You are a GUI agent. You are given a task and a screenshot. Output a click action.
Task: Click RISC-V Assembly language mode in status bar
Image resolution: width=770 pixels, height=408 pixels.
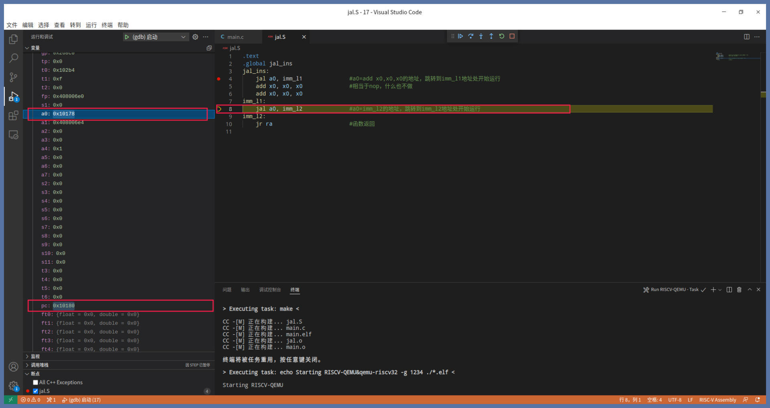point(717,400)
